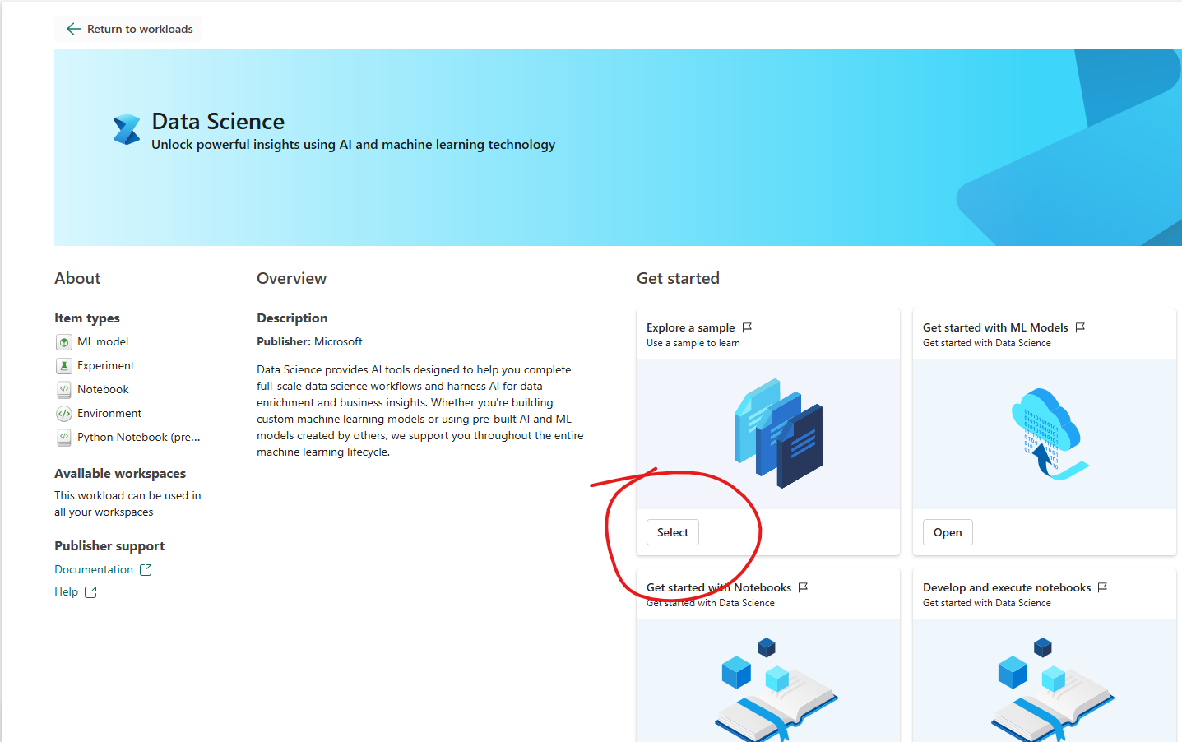Click the Notebook item type label
Image resolution: width=1182 pixels, height=742 pixels.
[x=103, y=389]
